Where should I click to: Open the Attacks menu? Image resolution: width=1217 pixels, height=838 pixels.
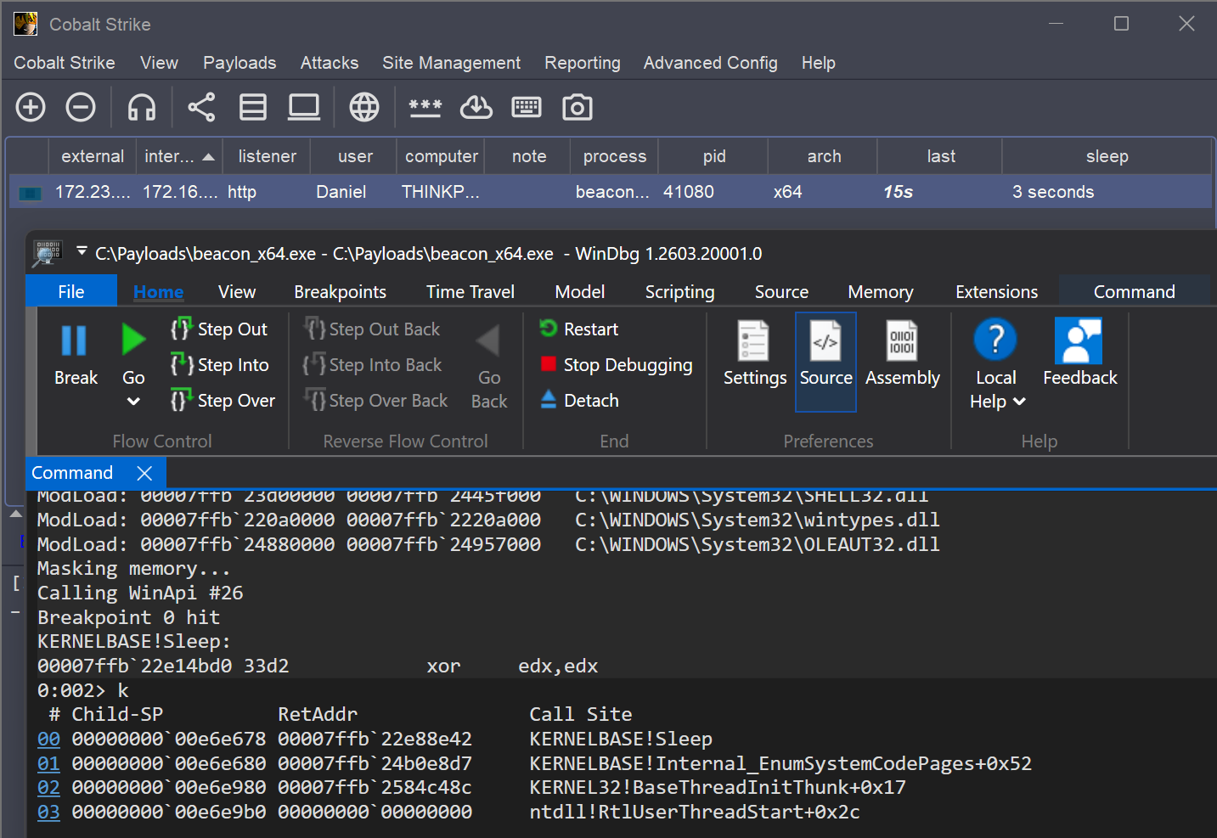click(x=329, y=63)
